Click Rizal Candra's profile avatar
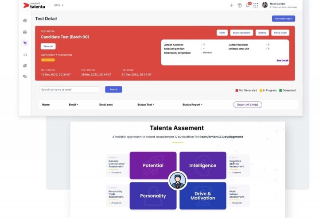The width and height of the screenshot is (319, 218). point(265,5)
